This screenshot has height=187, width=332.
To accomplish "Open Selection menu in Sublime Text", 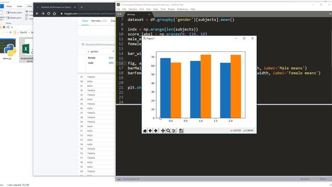I will [133, 9].
